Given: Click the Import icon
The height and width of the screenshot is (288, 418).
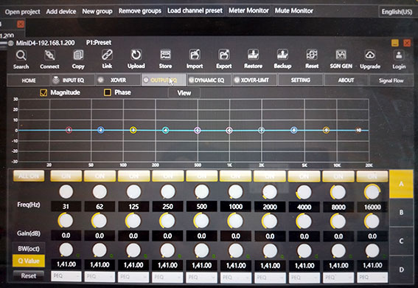Looking at the screenshot, I should [x=195, y=55].
